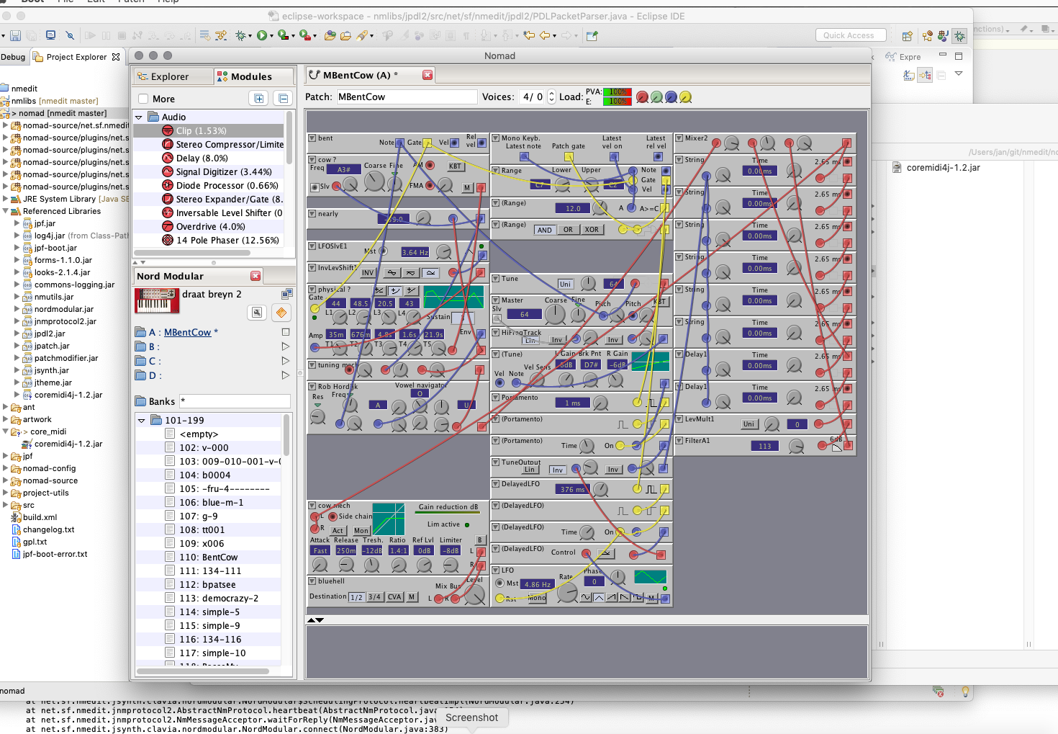The image size is (1058, 734).
Task: Click the Voices stepper arrows
Action: coord(552,97)
